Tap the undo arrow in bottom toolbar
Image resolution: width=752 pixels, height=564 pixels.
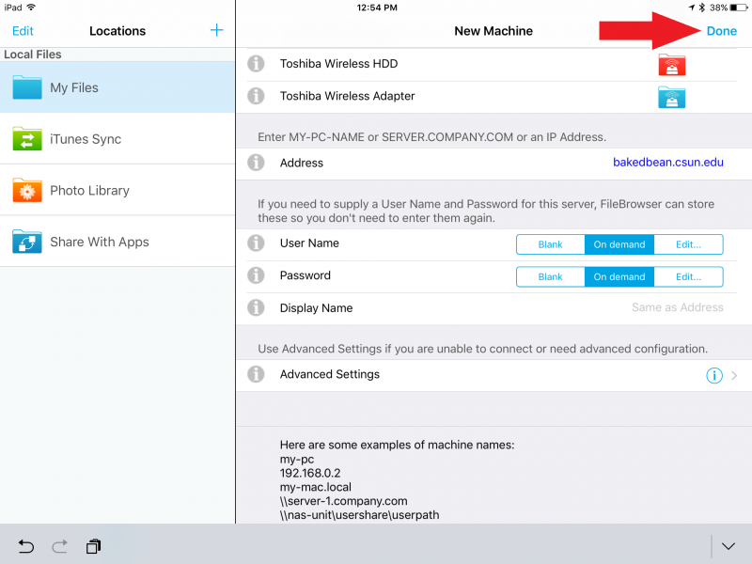pyautogui.click(x=26, y=546)
